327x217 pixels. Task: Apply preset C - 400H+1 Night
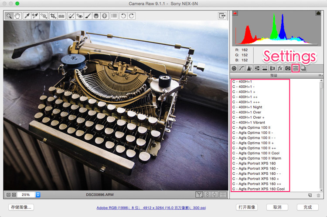pyautogui.click(x=247, y=107)
